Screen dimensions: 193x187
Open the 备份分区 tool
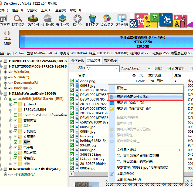coord(107,20)
